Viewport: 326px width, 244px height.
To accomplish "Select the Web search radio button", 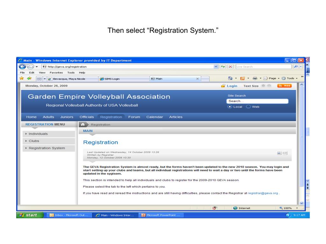I will tap(248, 107).
